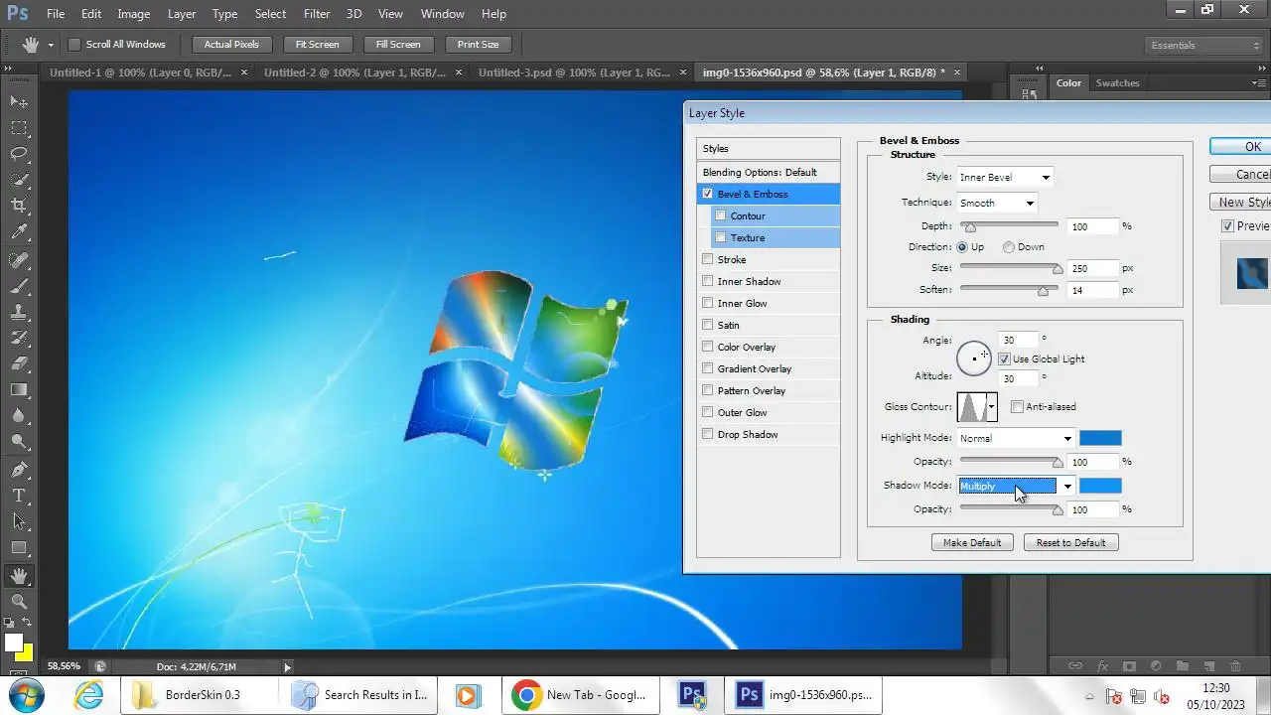Open the Image menu
This screenshot has width=1271, height=715.
click(133, 14)
